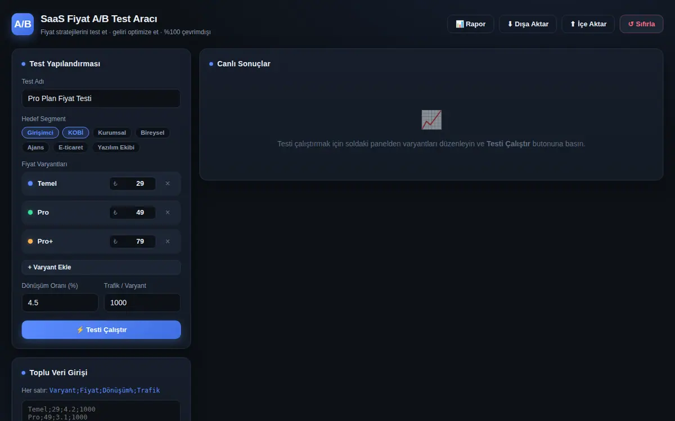This screenshot has height=421, width=675.
Task: Click the Dışa Aktar export button
Action: 528,24
